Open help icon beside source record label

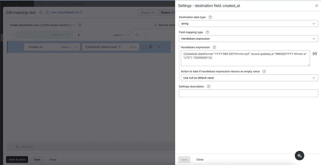tap(79, 25)
